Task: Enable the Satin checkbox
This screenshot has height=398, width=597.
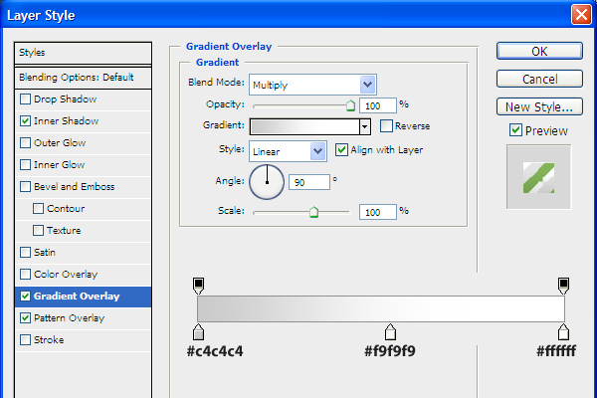Action: click(25, 253)
